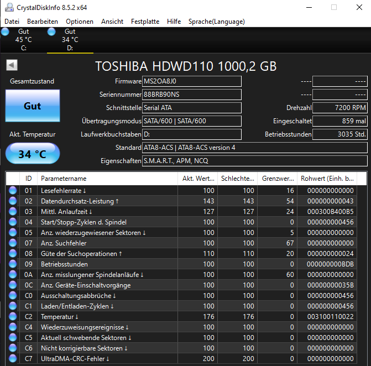
Task: Click status orb for Ausschaltungsabbrüche row
Action: tap(13, 295)
